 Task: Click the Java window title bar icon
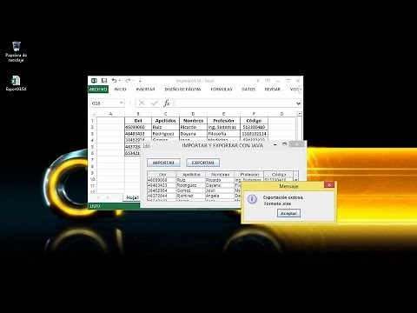point(147,145)
